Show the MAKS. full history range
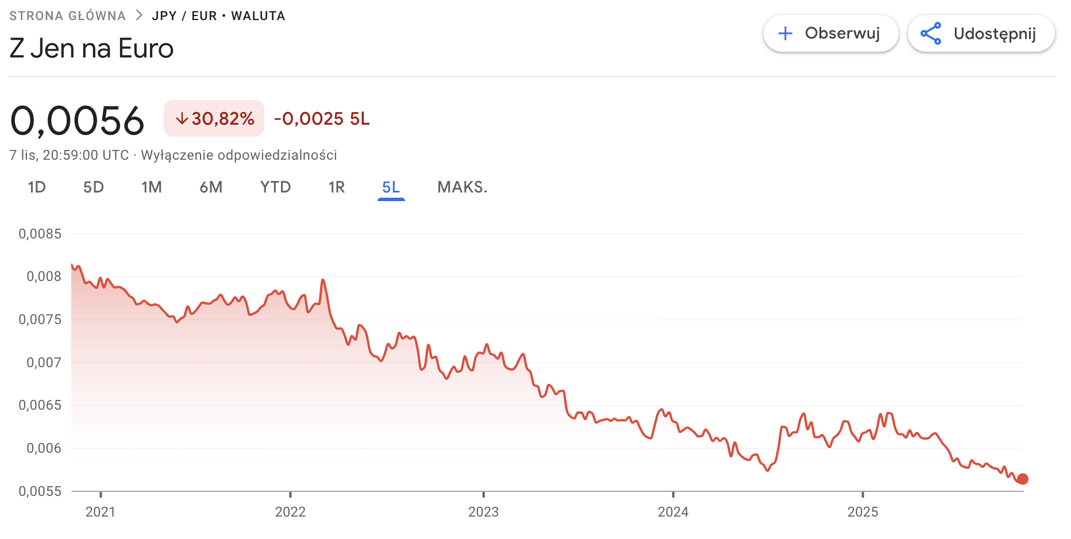 pyautogui.click(x=463, y=187)
